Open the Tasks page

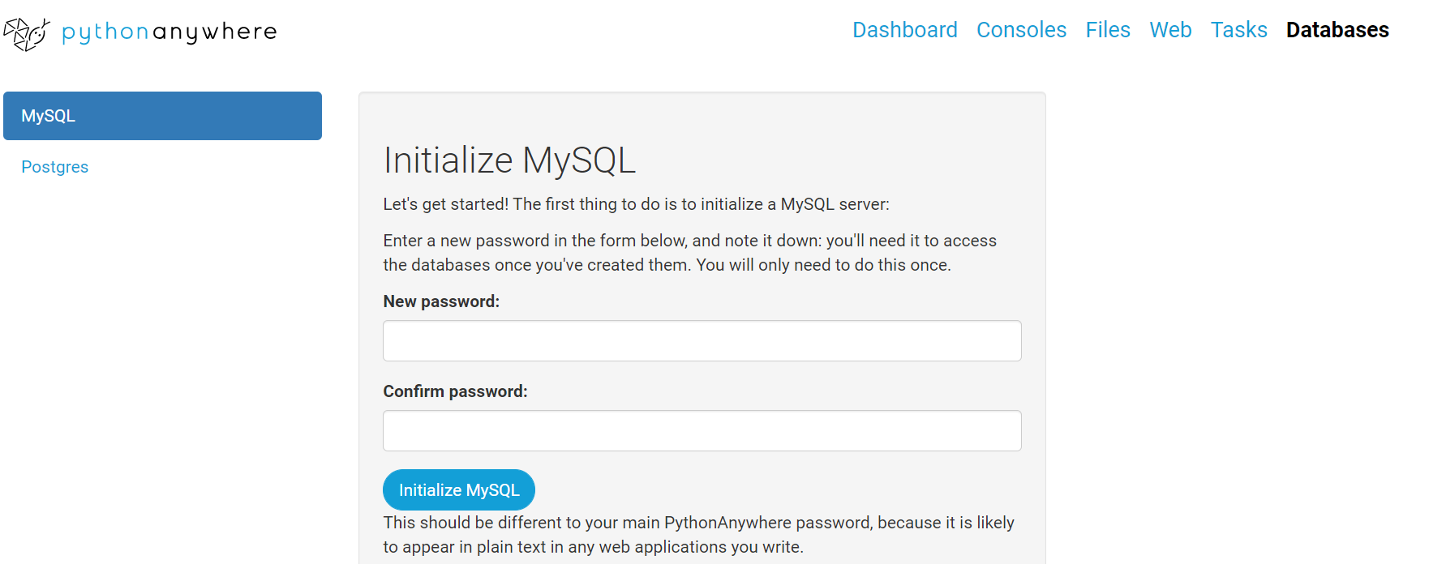coord(1238,30)
